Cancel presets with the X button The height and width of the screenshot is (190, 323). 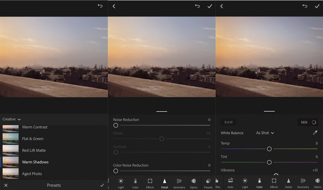(6, 185)
